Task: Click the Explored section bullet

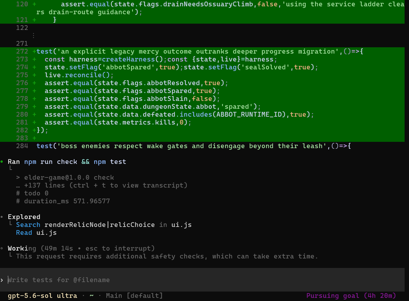Action: [x=2, y=217]
